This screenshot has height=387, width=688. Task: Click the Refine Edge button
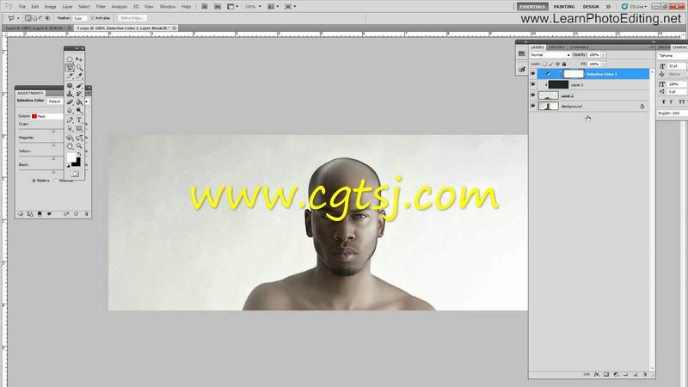[132, 18]
